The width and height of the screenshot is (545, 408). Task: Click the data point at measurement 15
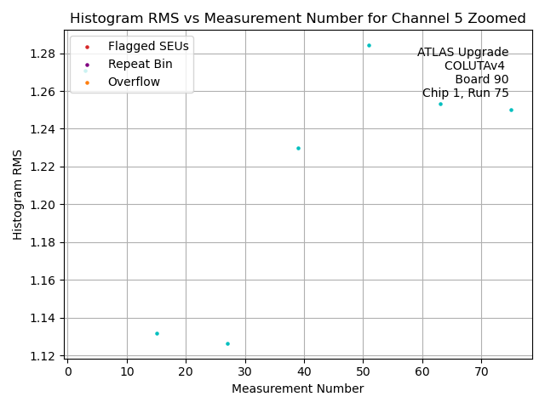pos(157,333)
